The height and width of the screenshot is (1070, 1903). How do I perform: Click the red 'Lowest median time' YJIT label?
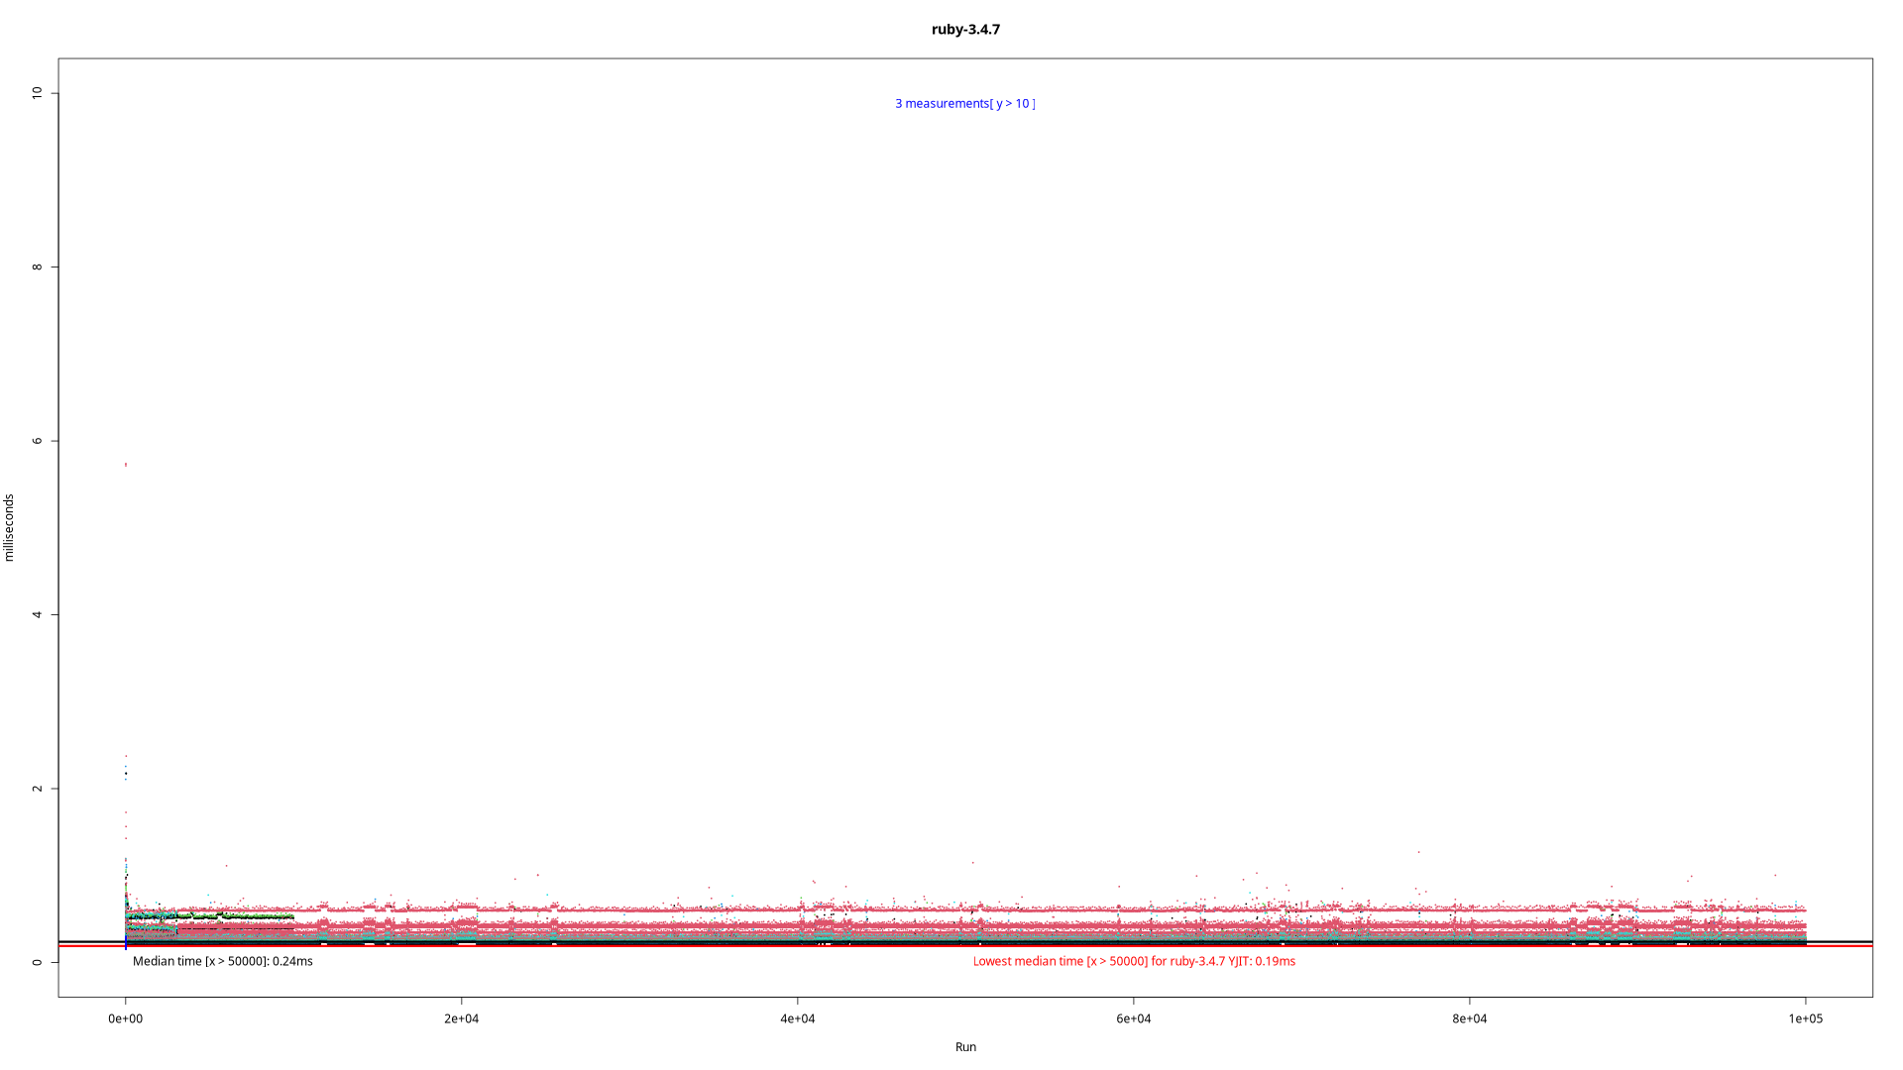1134,961
